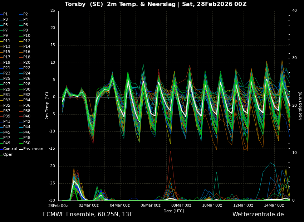The height and width of the screenshot is (222, 304).
Task: Select P40 in the legend
Action: [27, 116]
